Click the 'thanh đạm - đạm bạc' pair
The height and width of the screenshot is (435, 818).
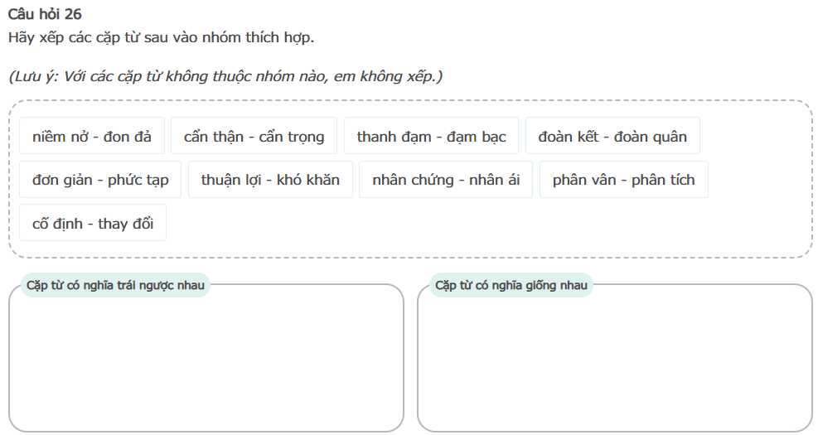[431, 137]
